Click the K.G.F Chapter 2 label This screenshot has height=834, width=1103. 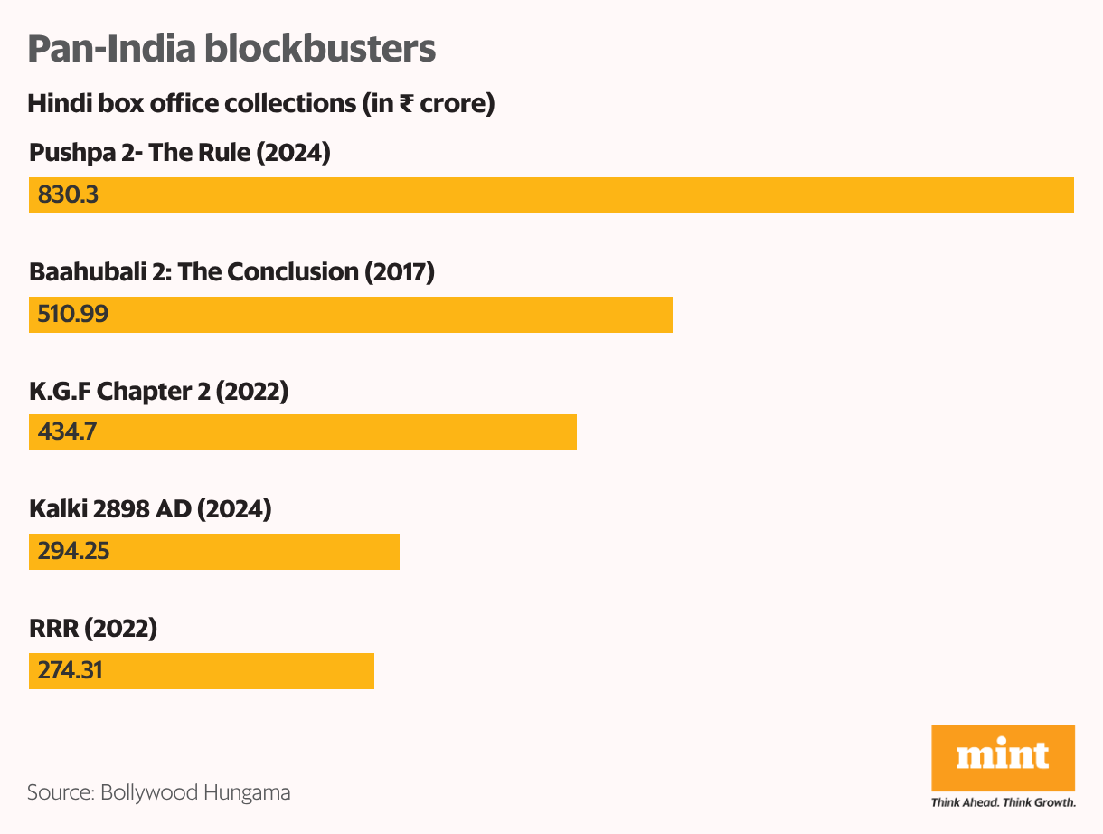pyautogui.click(x=159, y=391)
